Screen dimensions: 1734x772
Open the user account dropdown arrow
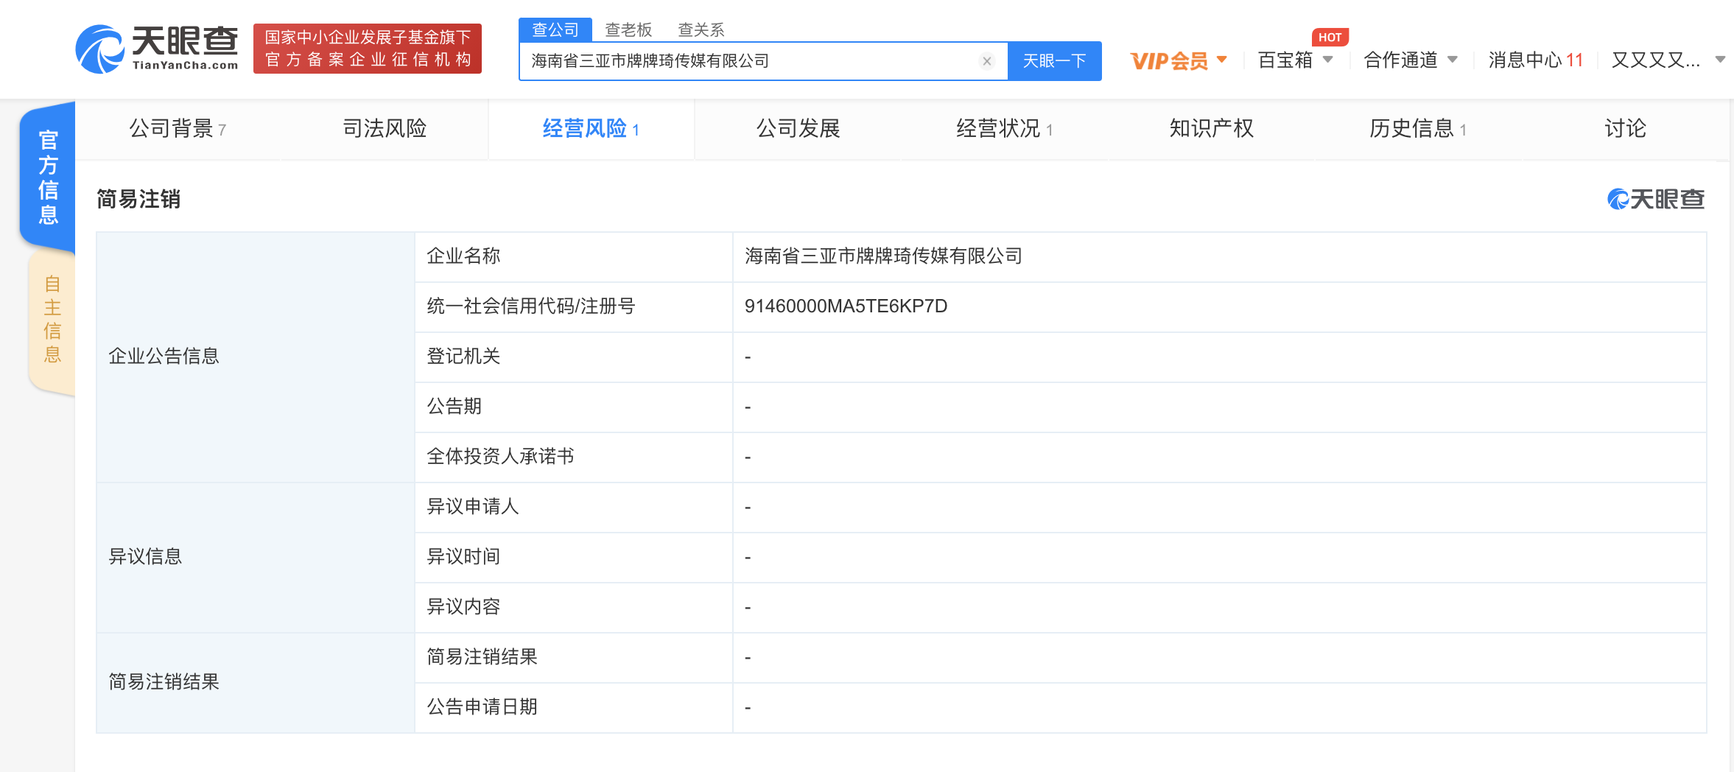[x=1720, y=60]
